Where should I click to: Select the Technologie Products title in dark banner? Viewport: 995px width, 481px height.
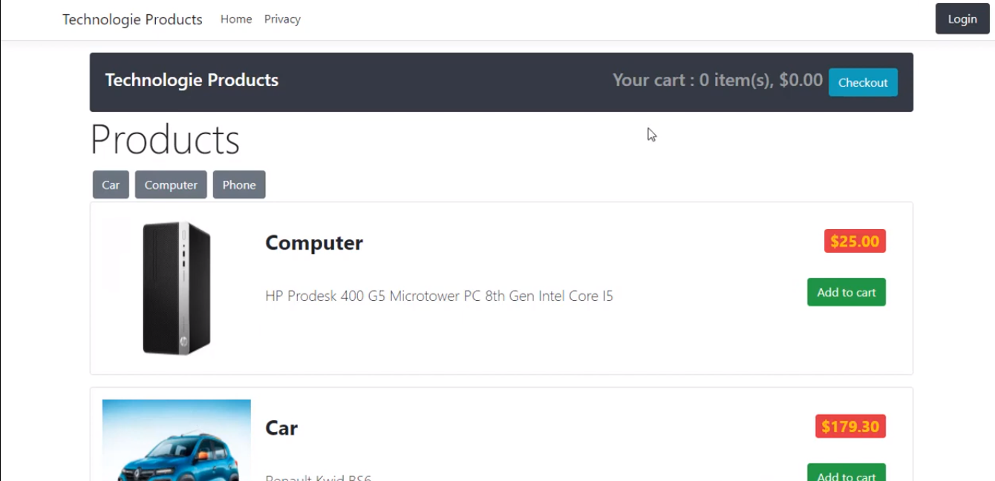[192, 80]
